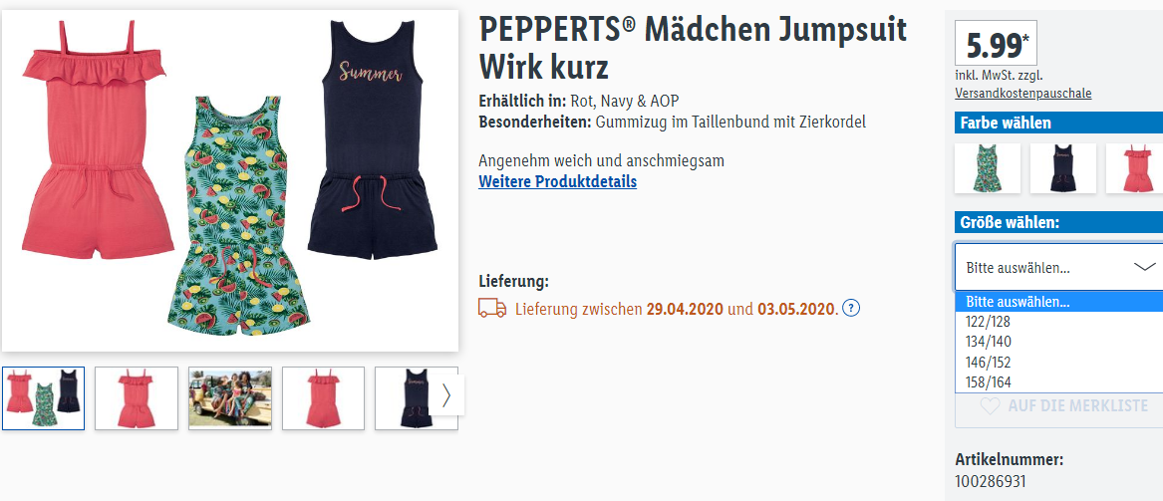
Task: Show the girls-on-car lifestyle photo thumbnail
Action: coord(230,398)
